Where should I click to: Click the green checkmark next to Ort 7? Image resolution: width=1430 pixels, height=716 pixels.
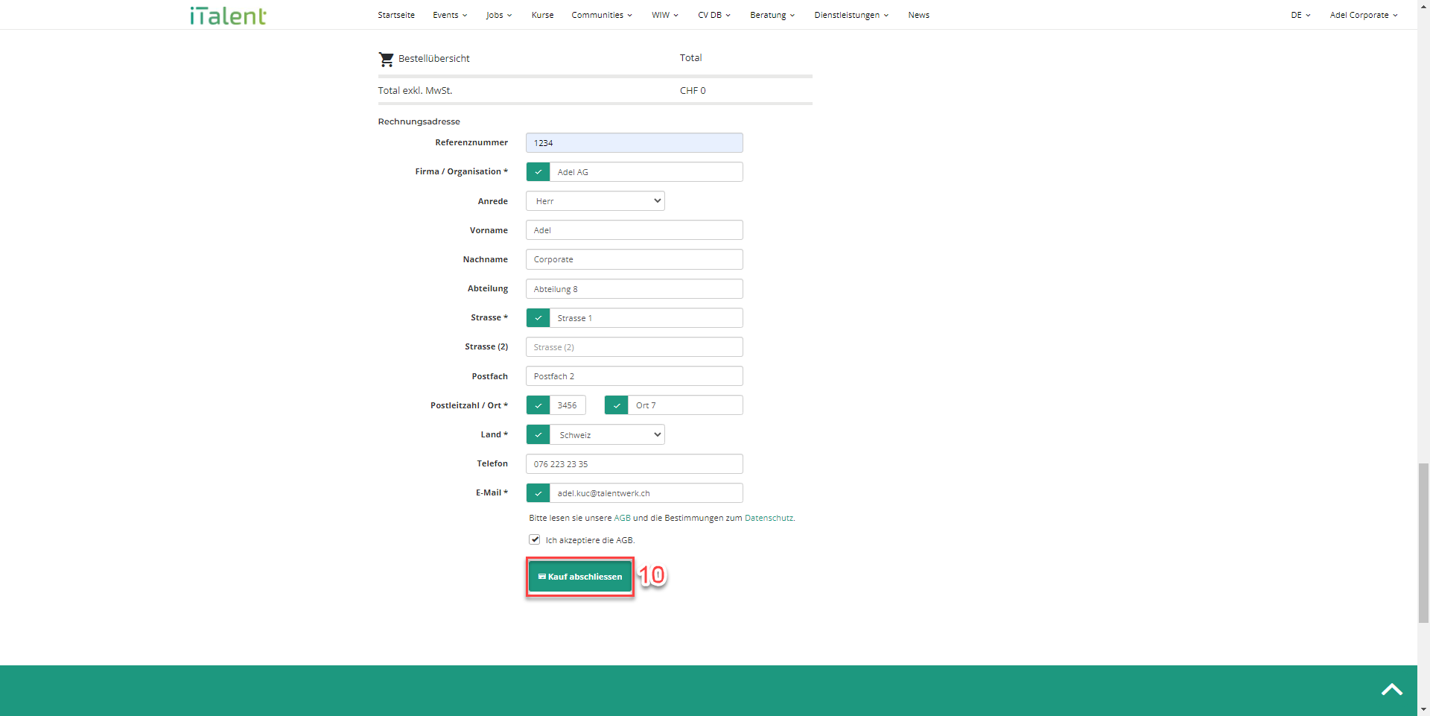(x=617, y=405)
